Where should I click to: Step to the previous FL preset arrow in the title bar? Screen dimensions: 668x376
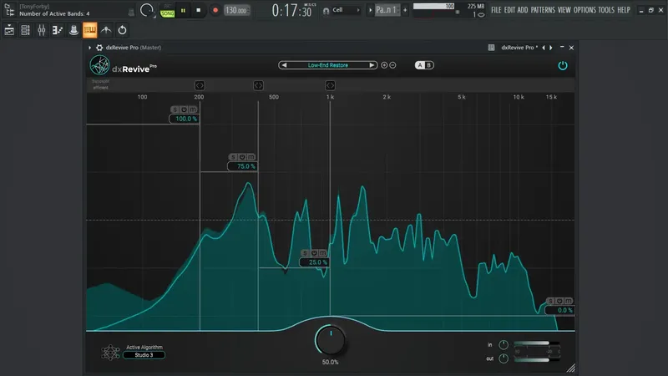[x=544, y=48]
